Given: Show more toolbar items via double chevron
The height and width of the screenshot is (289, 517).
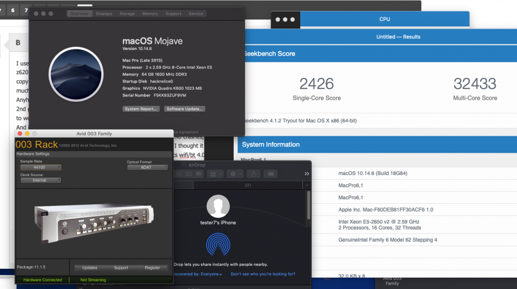Looking at the screenshot, I should (307, 174).
